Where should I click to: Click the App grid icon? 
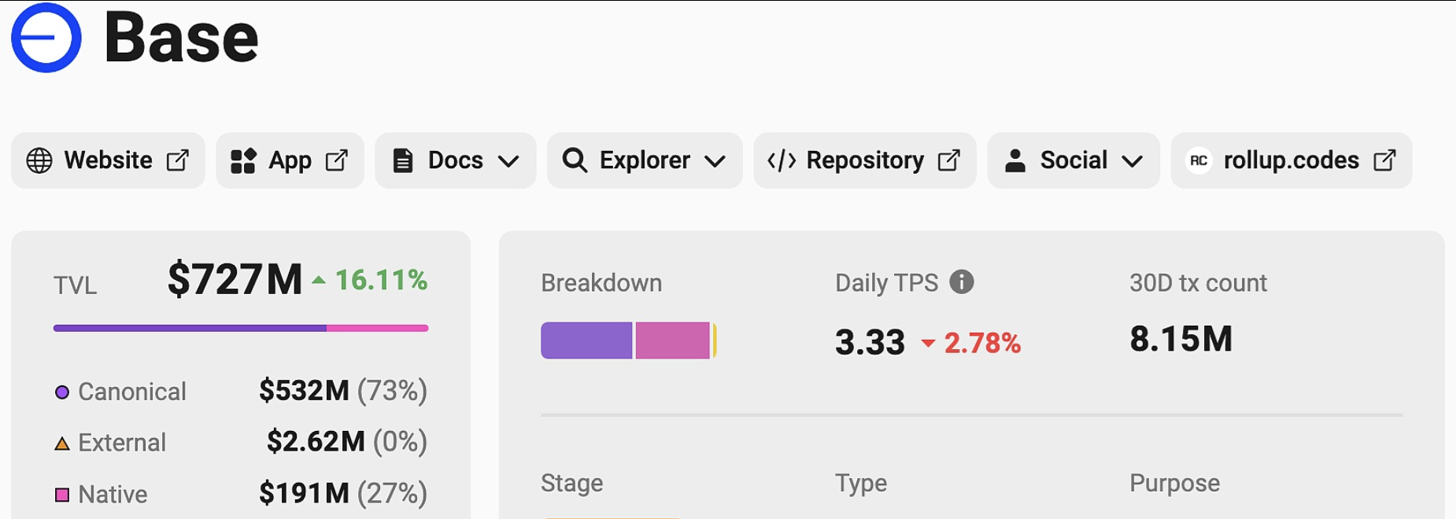point(243,160)
